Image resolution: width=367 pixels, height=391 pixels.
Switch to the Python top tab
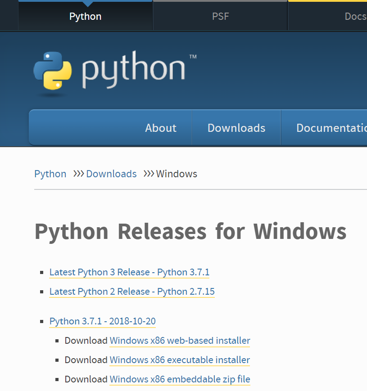[85, 17]
